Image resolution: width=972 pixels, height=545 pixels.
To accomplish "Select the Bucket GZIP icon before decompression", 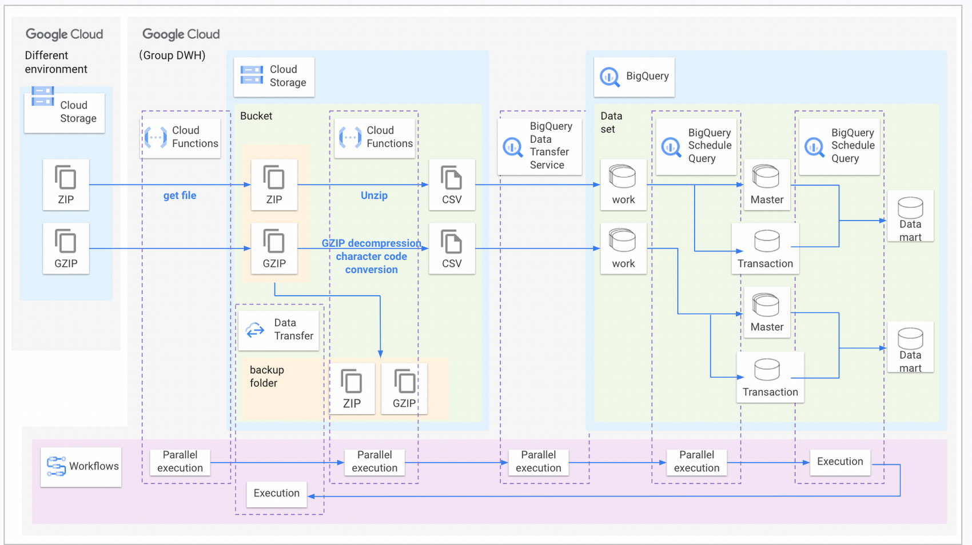I will click(274, 241).
